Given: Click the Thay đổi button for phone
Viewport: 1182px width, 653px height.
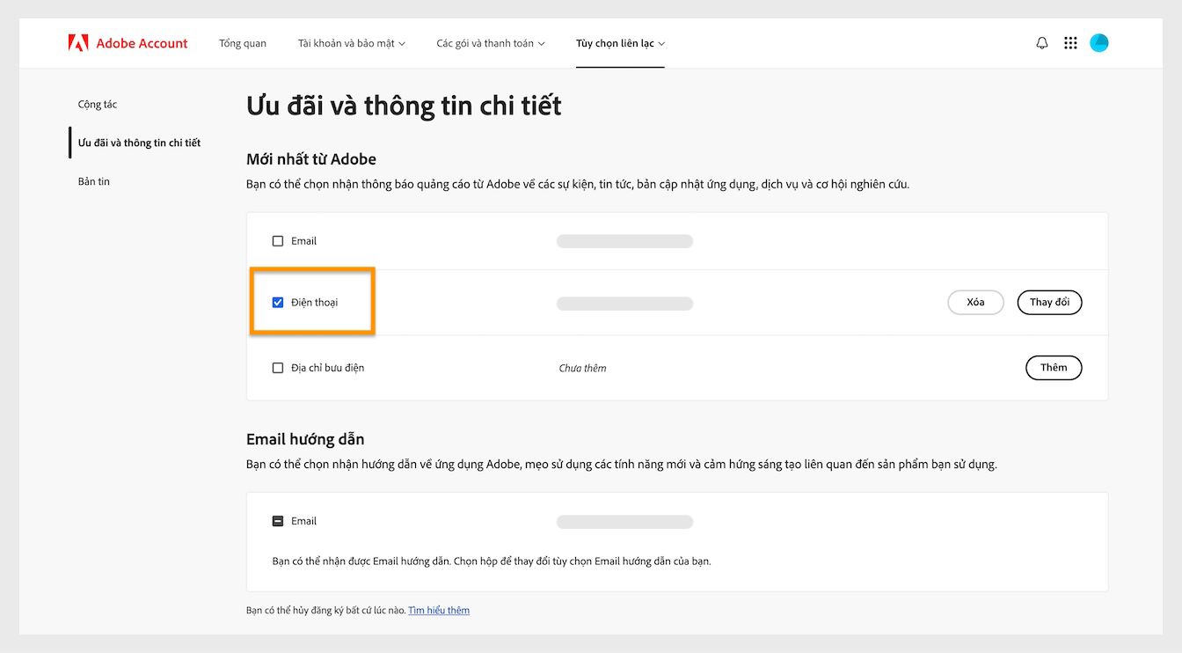Looking at the screenshot, I should coord(1049,302).
